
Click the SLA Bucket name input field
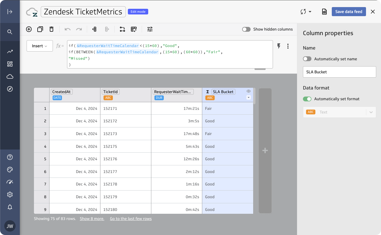[x=339, y=72]
